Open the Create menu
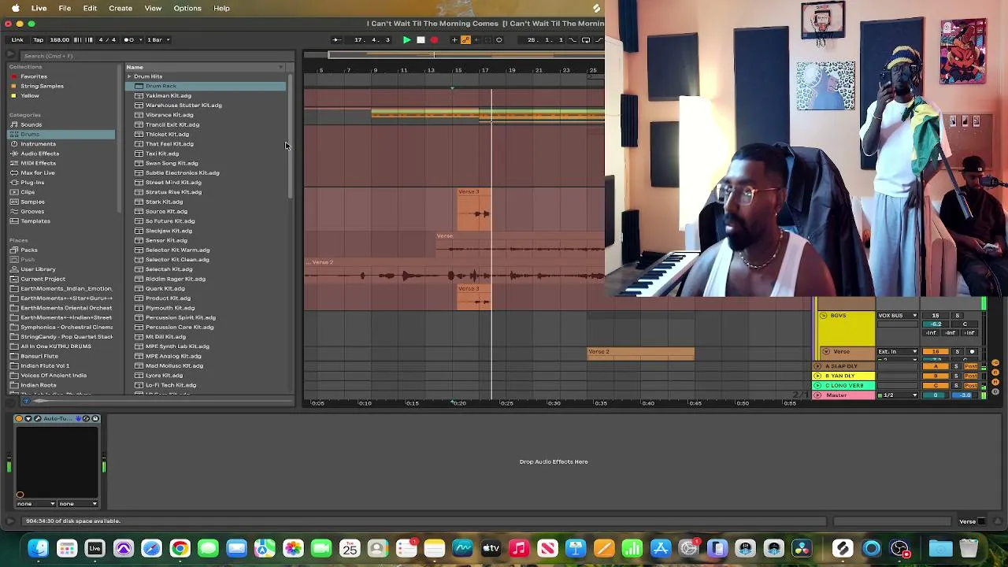1008x567 pixels. coord(120,8)
